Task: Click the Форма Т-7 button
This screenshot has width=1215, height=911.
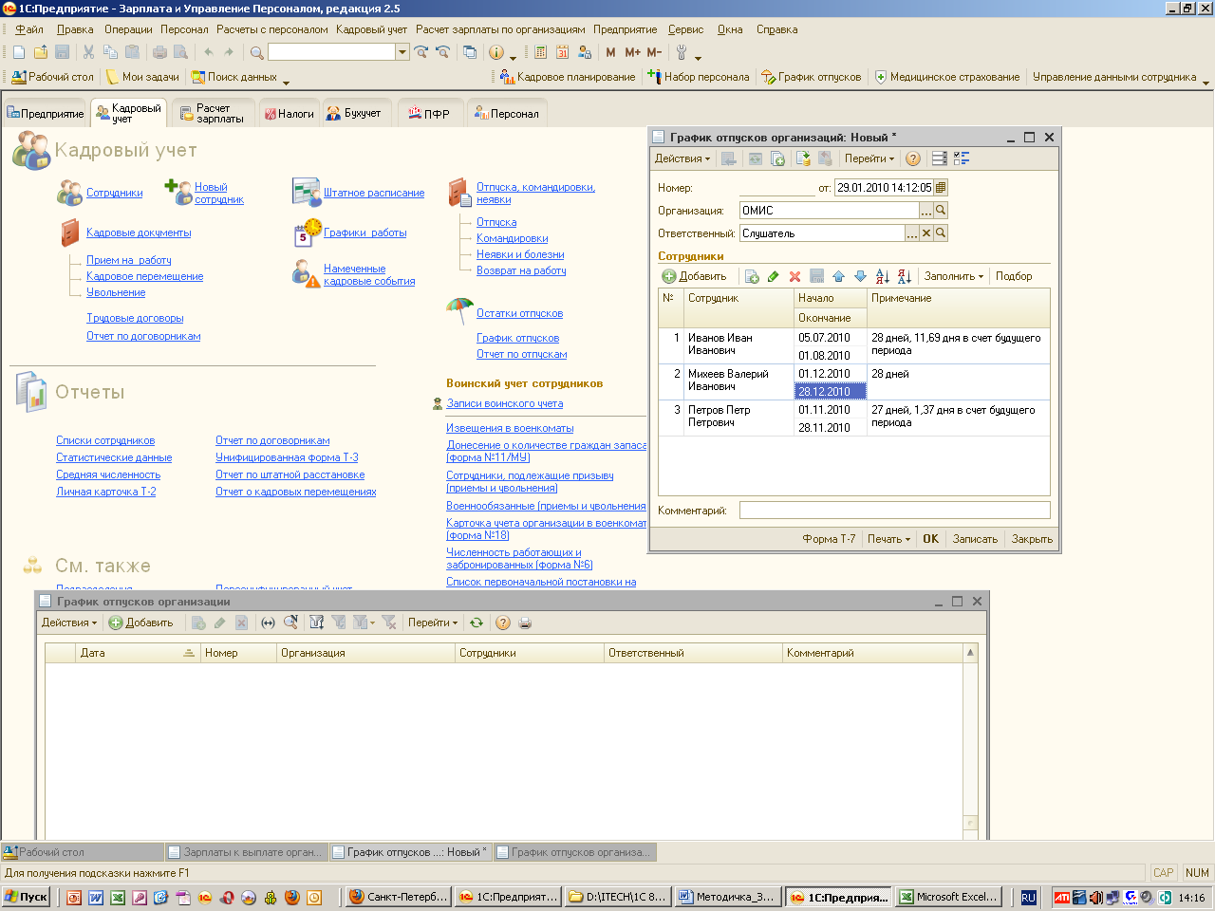Action: tap(829, 539)
